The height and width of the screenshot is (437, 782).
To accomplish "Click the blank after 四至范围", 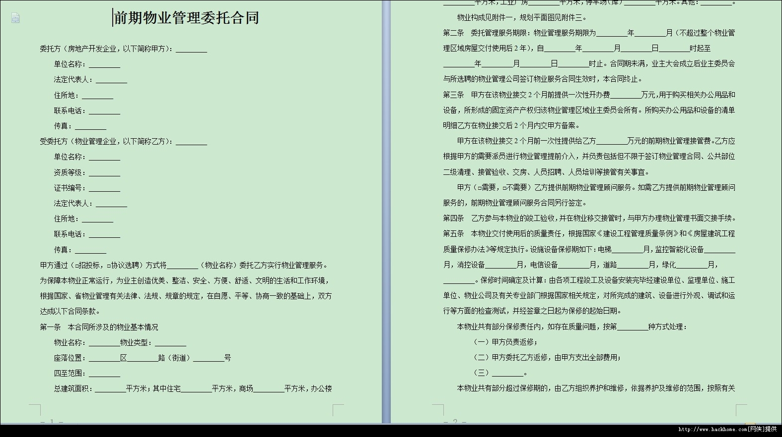I will tap(104, 374).
